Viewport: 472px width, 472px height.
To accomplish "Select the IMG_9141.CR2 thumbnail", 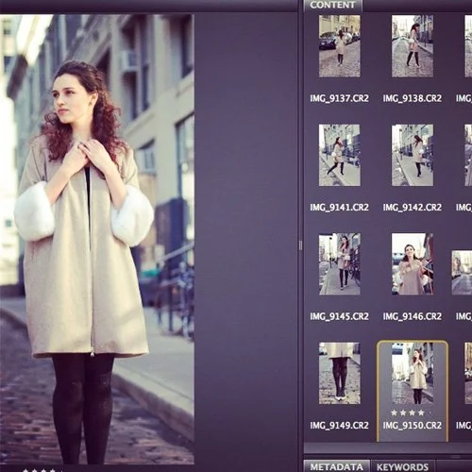I will (340, 155).
